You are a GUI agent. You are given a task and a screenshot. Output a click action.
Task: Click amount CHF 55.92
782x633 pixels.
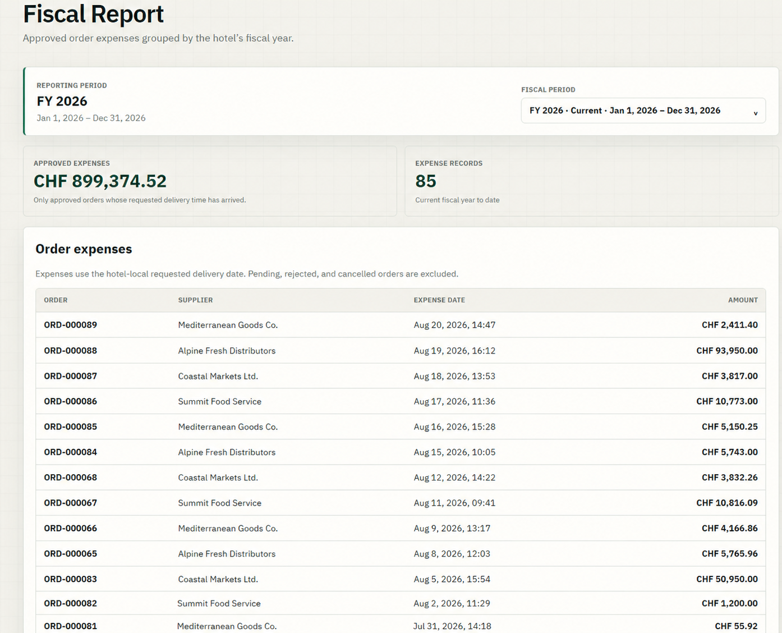coord(736,626)
